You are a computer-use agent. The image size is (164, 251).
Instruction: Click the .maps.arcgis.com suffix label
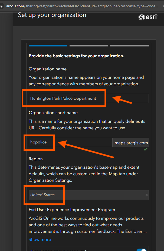click(x=131, y=143)
